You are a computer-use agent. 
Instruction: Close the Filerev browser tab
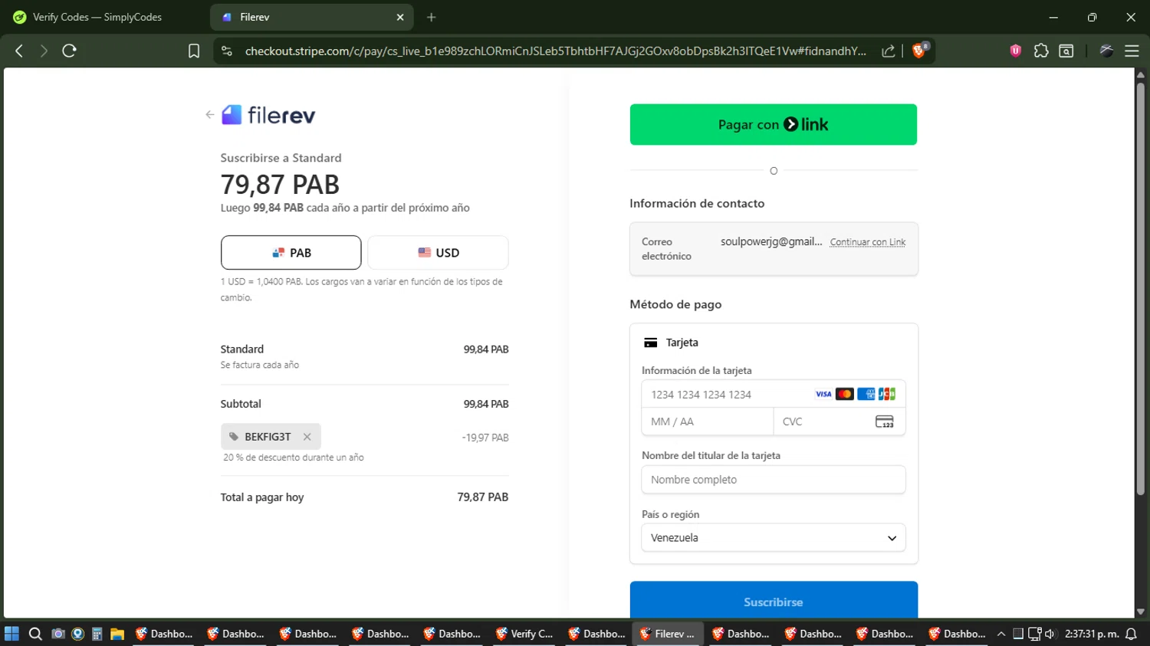[400, 17]
